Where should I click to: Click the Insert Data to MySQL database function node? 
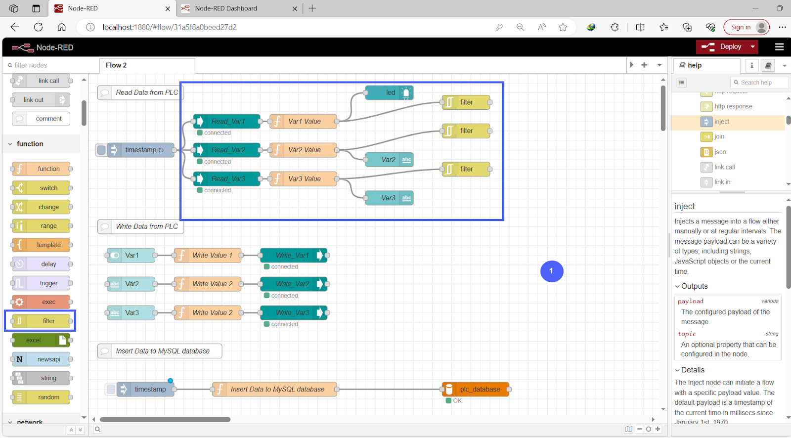click(x=275, y=389)
